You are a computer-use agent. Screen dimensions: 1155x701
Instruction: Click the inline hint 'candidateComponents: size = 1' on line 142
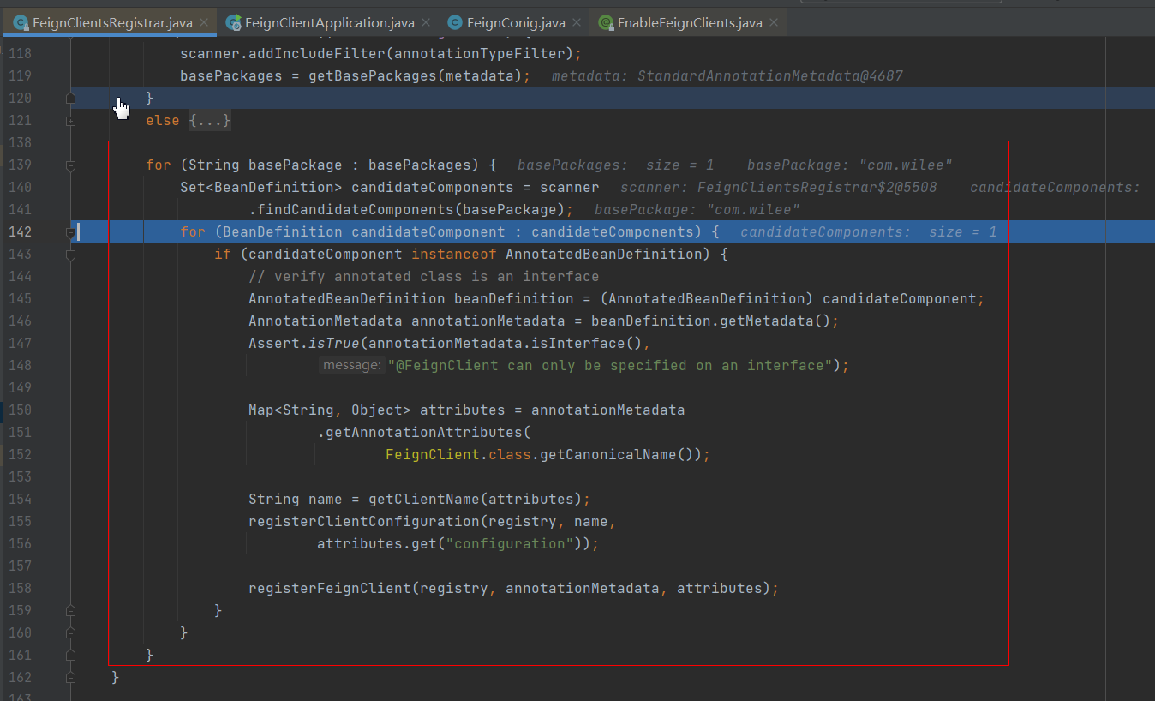tap(869, 231)
